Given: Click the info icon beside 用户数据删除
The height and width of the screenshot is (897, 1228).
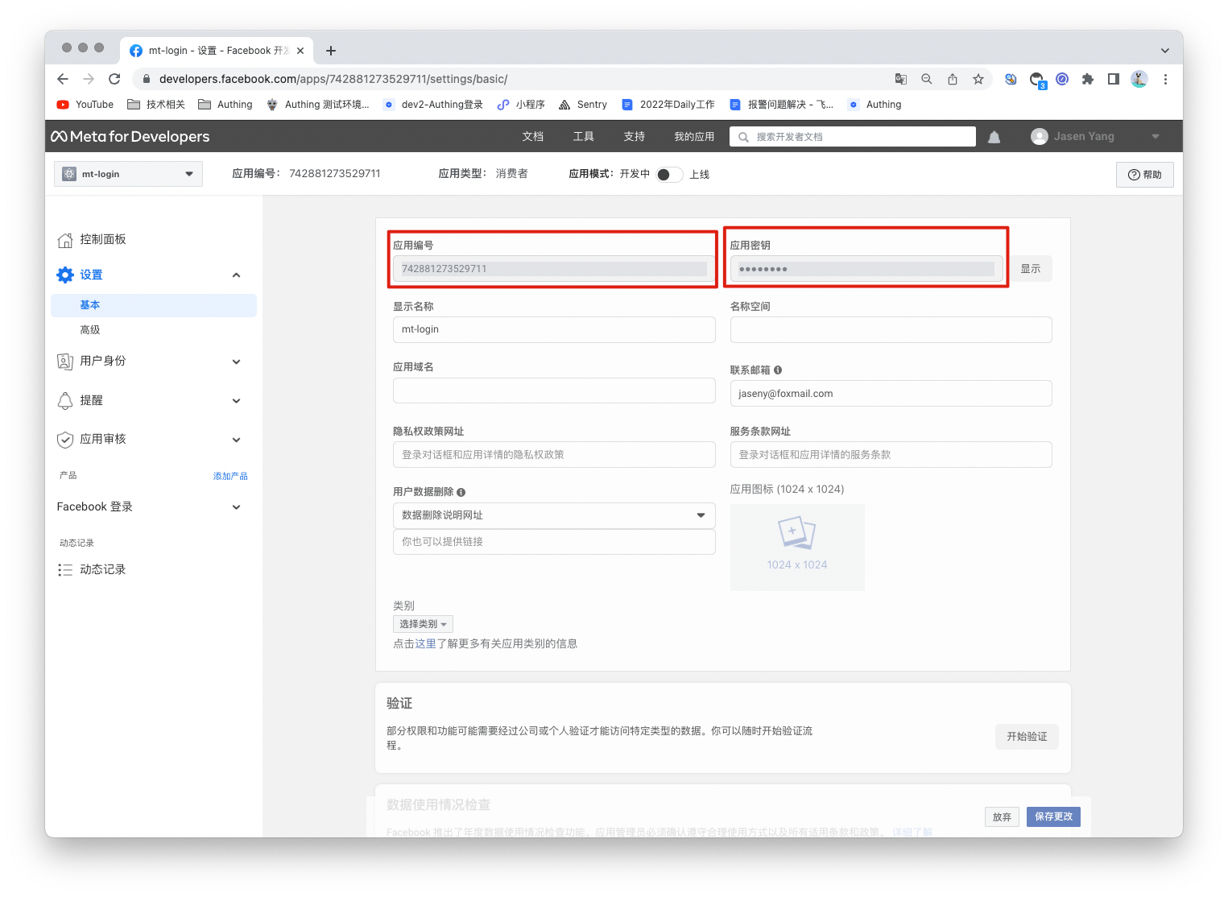Looking at the screenshot, I should 461,493.
